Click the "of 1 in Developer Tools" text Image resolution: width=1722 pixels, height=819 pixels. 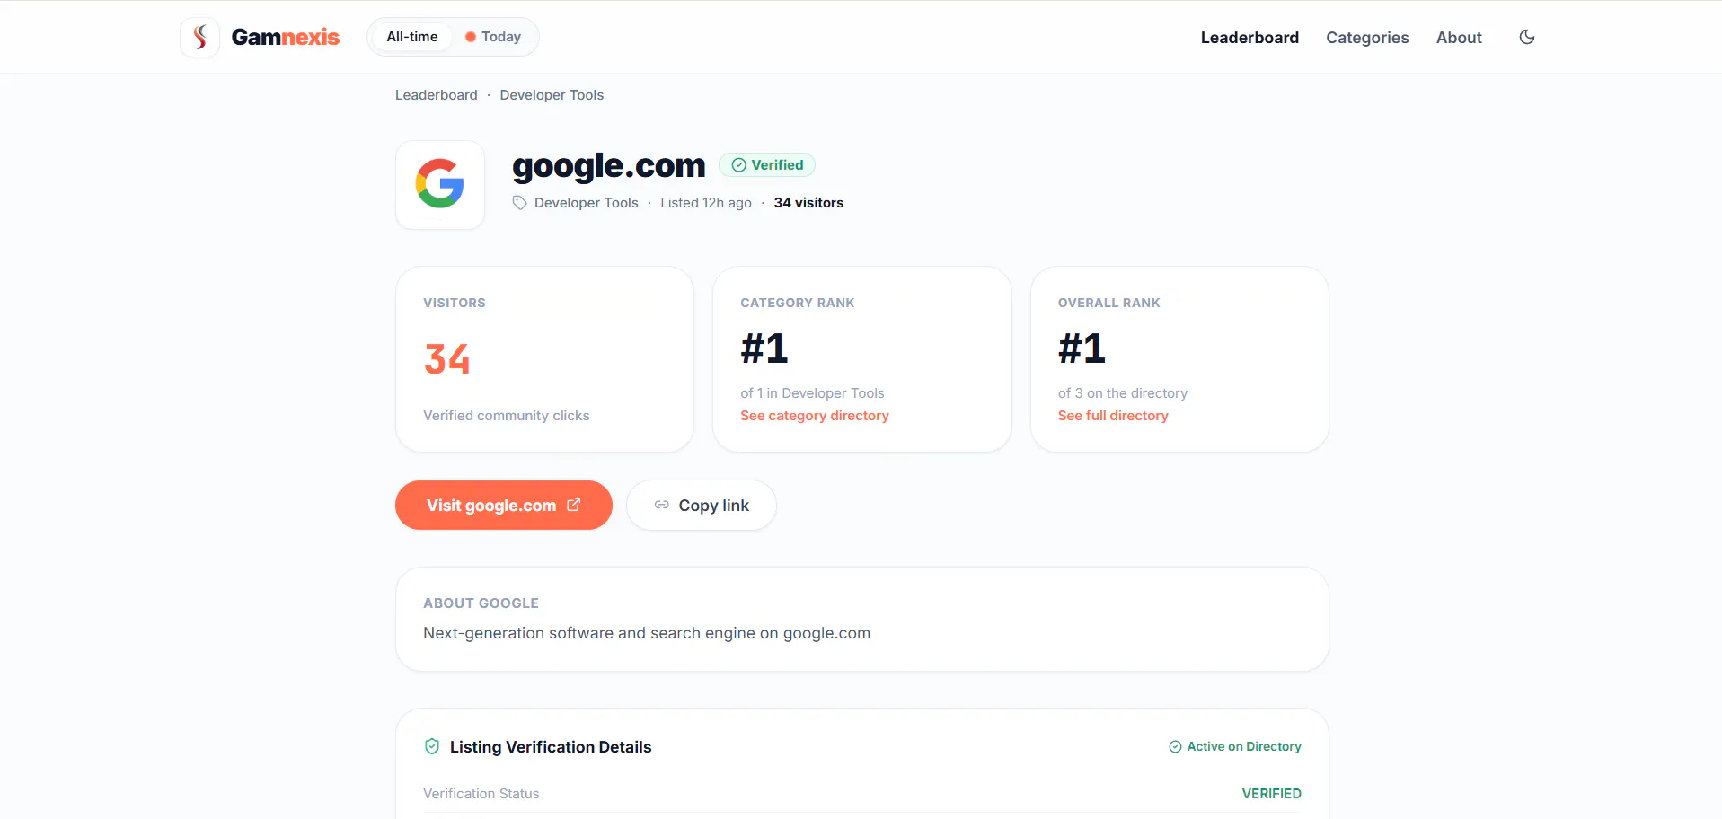coord(812,393)
